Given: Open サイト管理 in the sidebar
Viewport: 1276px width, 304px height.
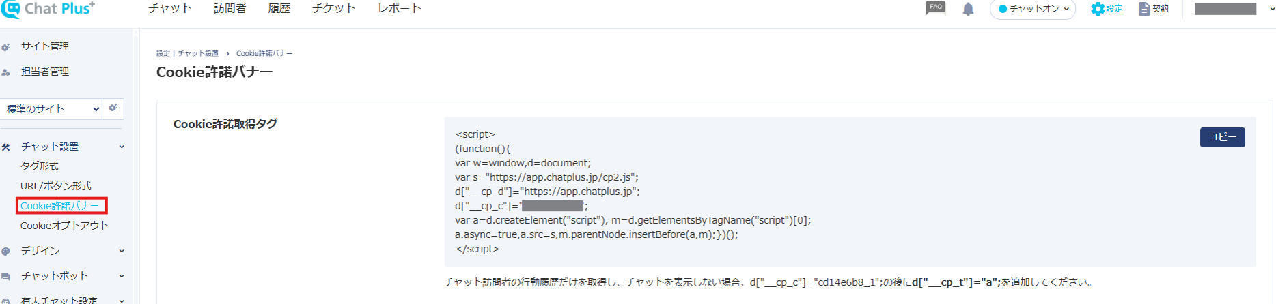Looking at the screenshot, I should pos(45,46).
